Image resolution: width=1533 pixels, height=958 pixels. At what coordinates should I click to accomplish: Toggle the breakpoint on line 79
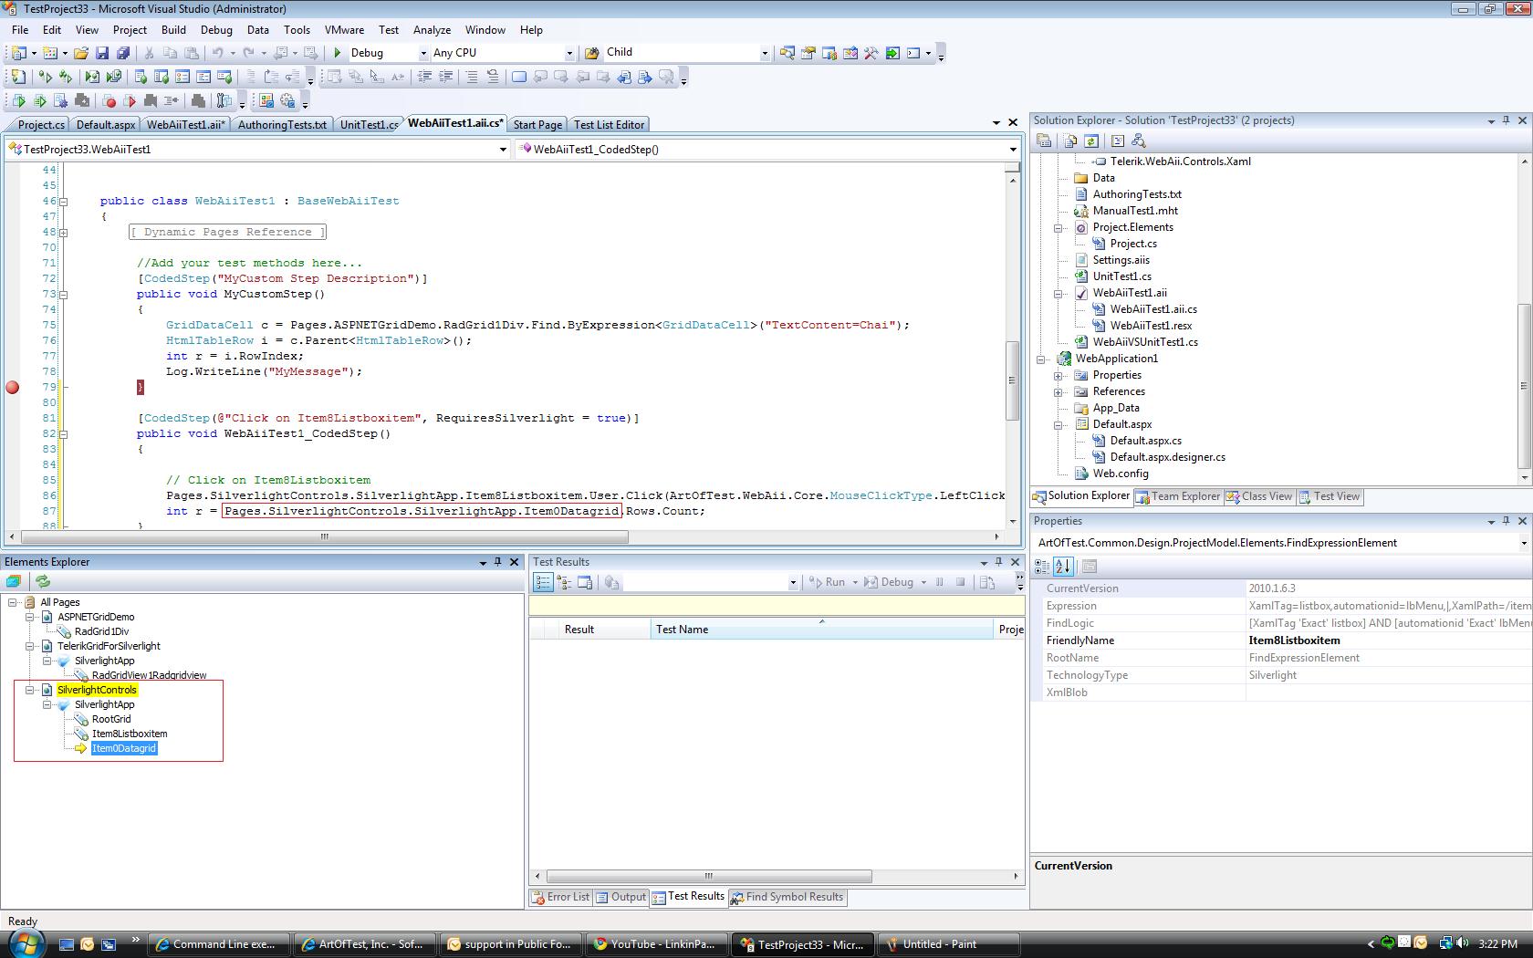coord(13,387)
